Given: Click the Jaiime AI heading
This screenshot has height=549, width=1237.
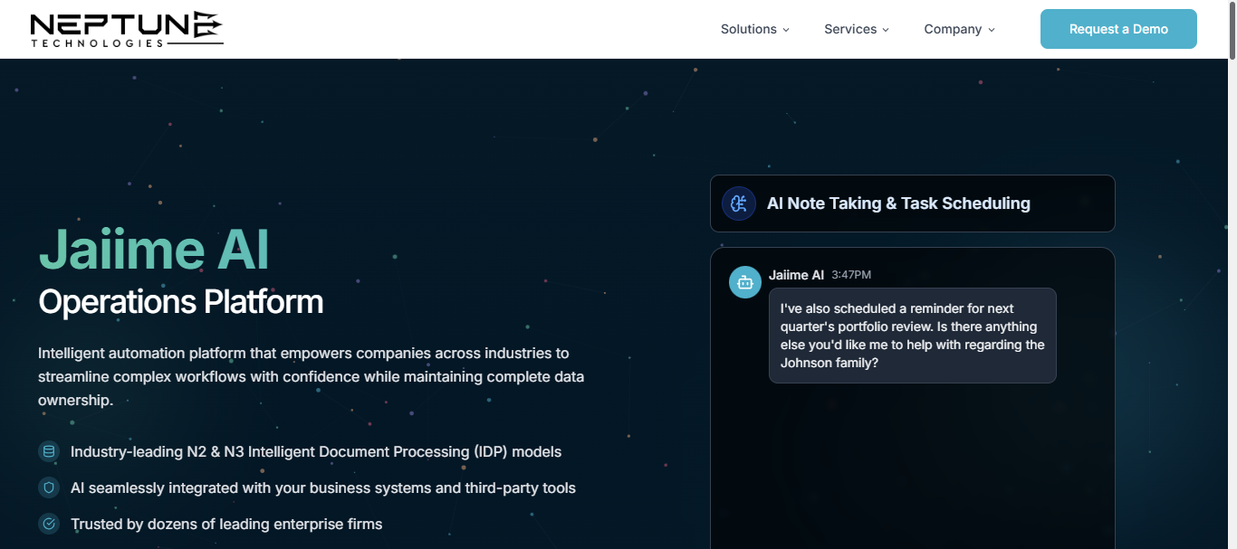Looking at the screenshot, I should point(154,250).
